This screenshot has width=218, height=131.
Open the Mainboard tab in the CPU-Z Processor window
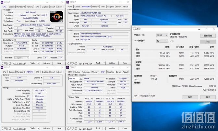coord(20,7)
